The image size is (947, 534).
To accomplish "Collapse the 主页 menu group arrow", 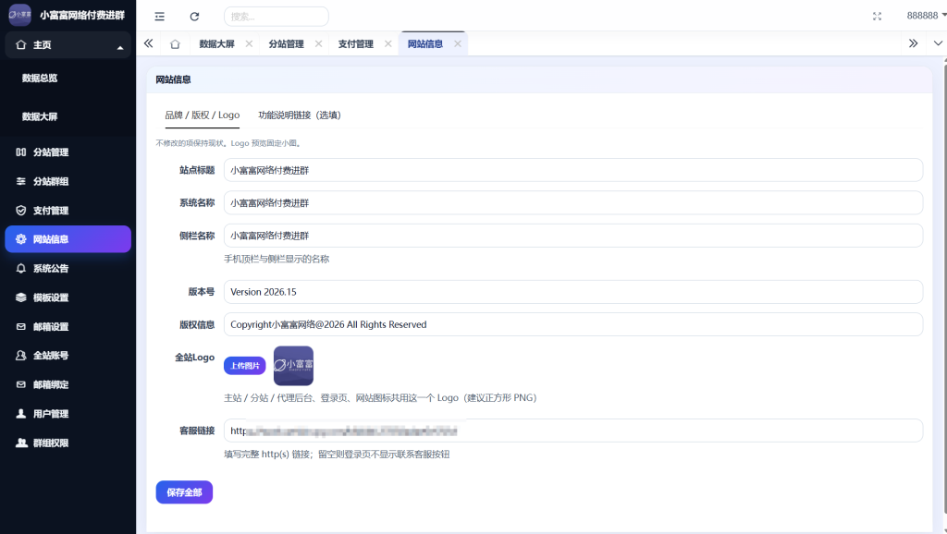I will tap(120, 47).
